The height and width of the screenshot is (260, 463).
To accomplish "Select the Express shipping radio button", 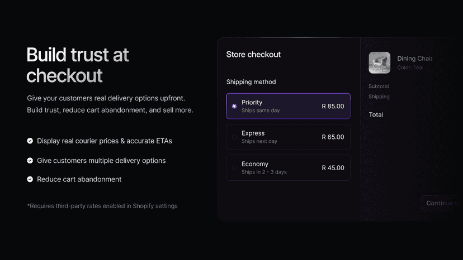I will coord(234,137).
